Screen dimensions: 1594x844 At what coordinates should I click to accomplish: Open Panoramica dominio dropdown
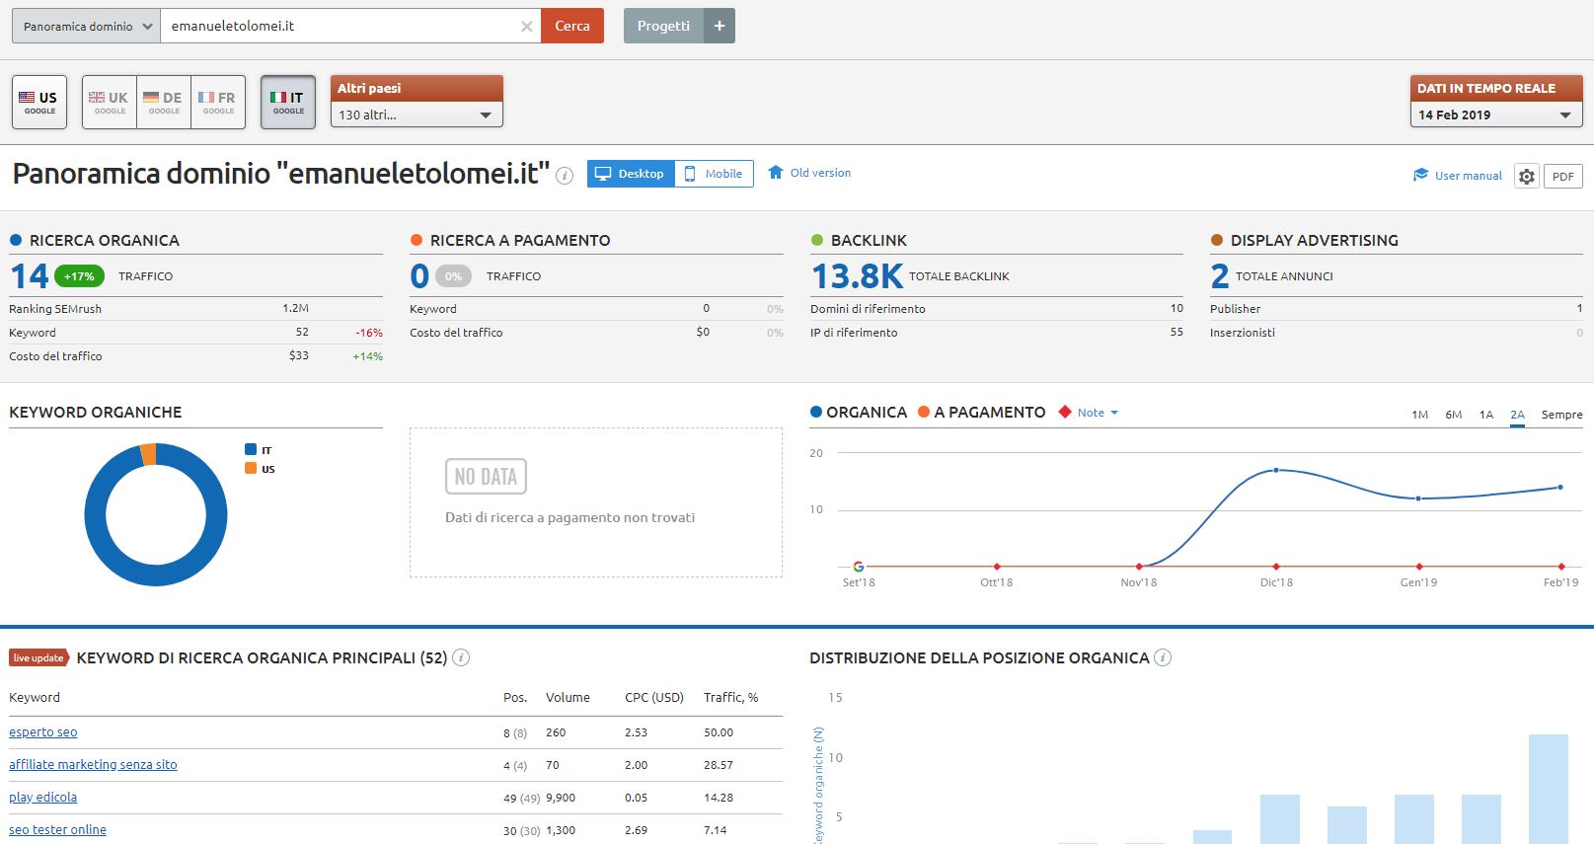(86, 26)
